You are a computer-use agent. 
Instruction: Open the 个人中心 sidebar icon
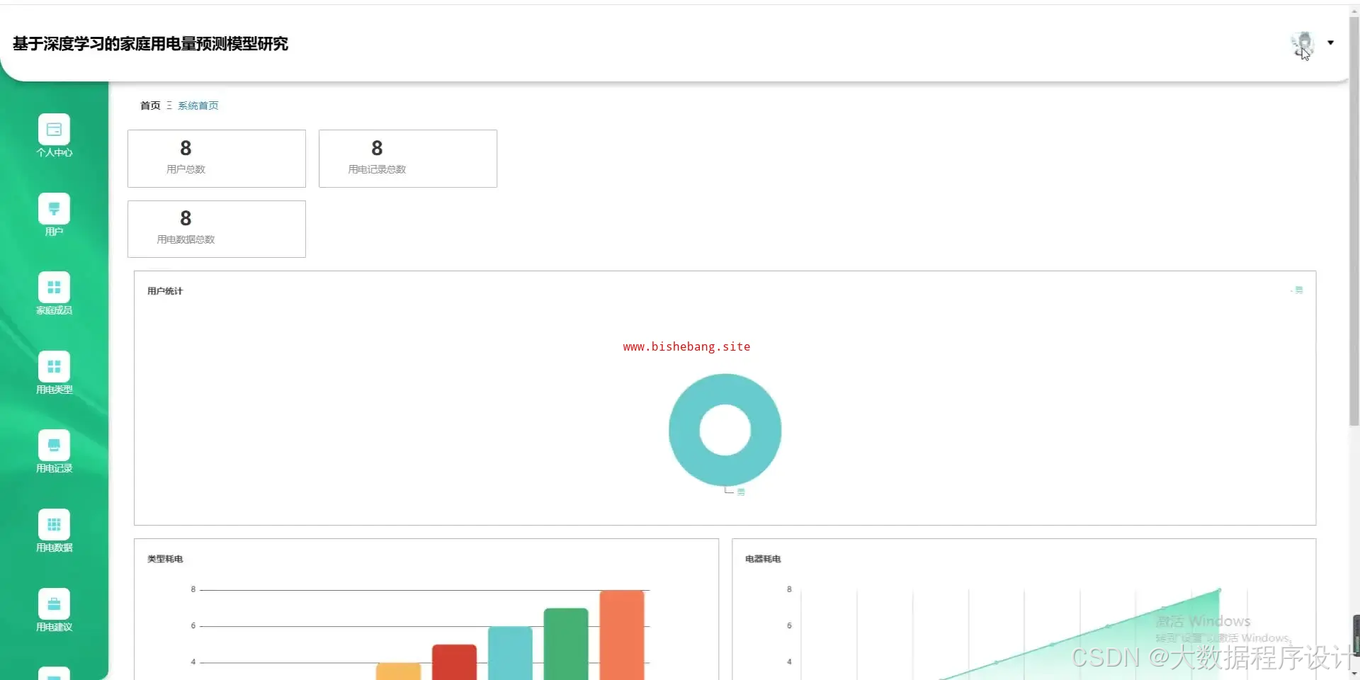coord(54,130)
